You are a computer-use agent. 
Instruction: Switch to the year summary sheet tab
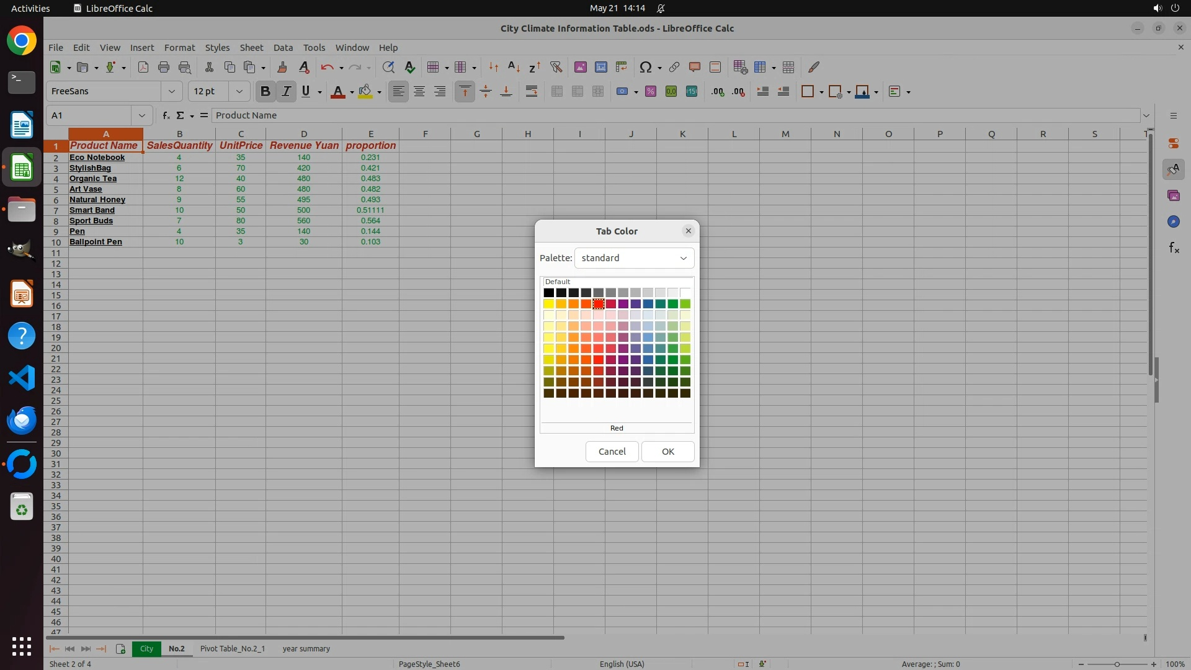(x=306, y=648)
